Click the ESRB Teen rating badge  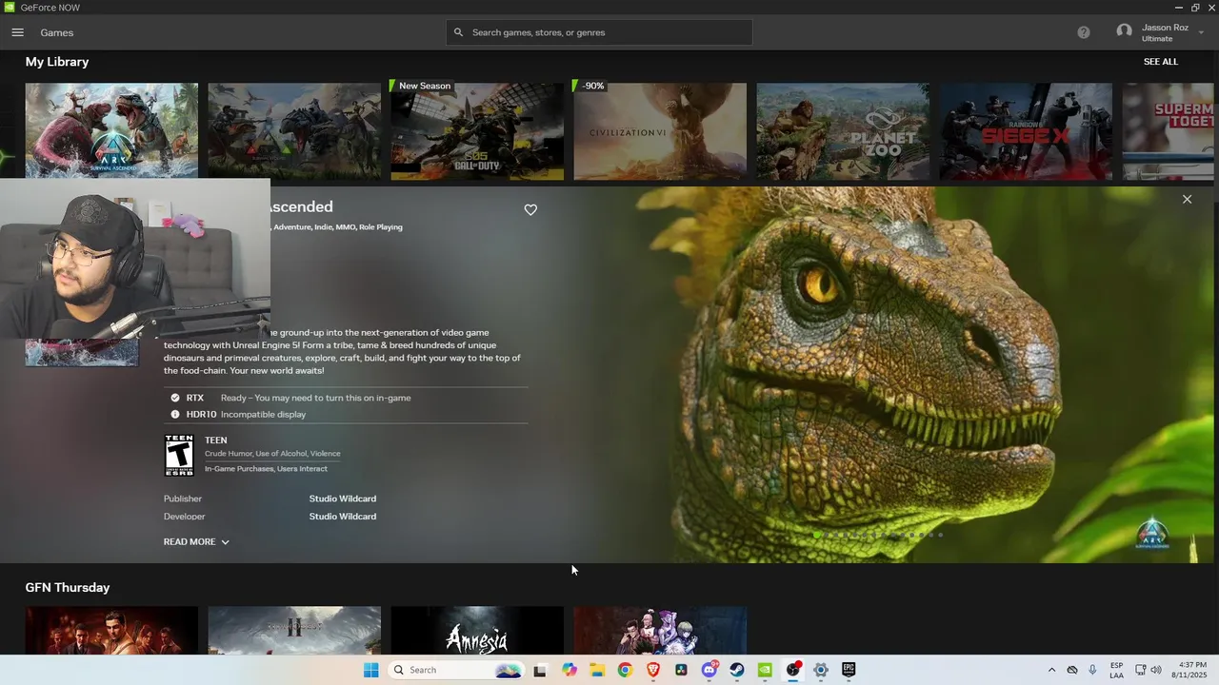point(179,456)
